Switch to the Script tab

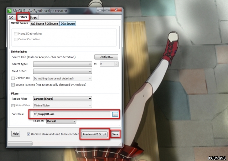click(33, 17)
